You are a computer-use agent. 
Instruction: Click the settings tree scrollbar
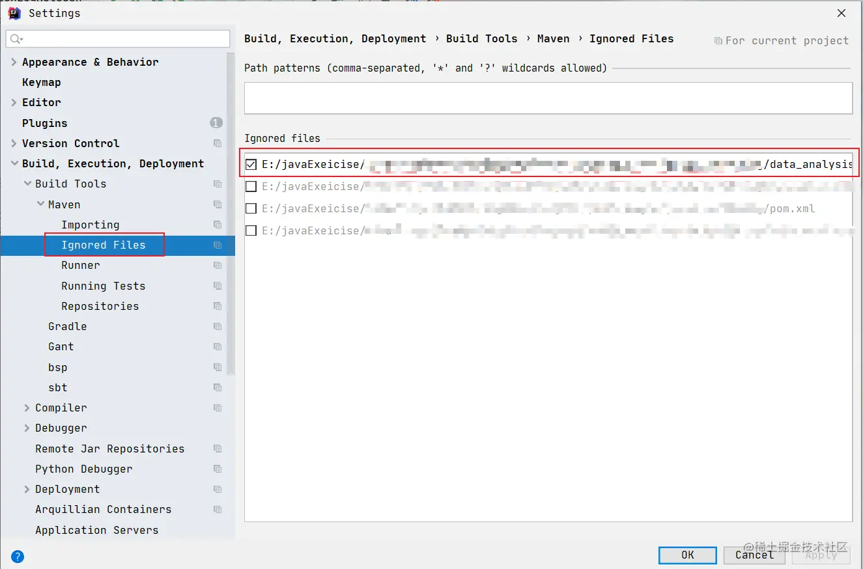[231, 215]
